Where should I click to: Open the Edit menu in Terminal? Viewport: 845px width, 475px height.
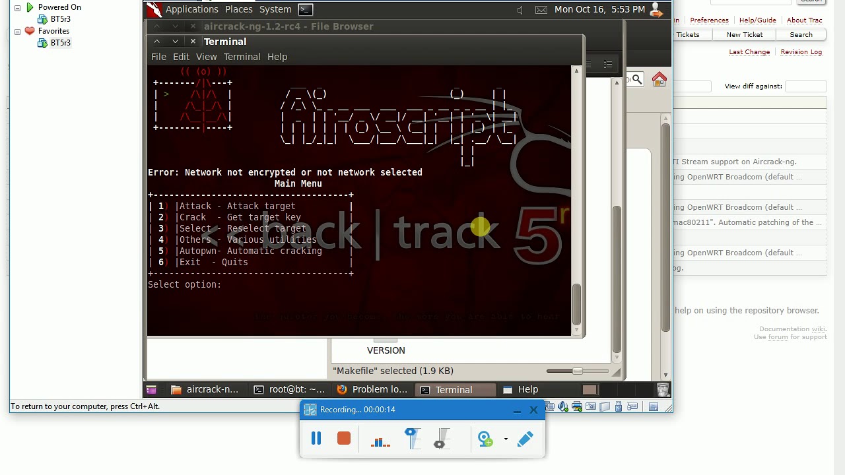click(181, 57)
